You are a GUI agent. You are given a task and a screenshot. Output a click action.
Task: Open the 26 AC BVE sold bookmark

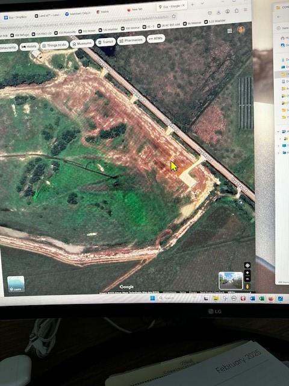[x=169, y=25]
